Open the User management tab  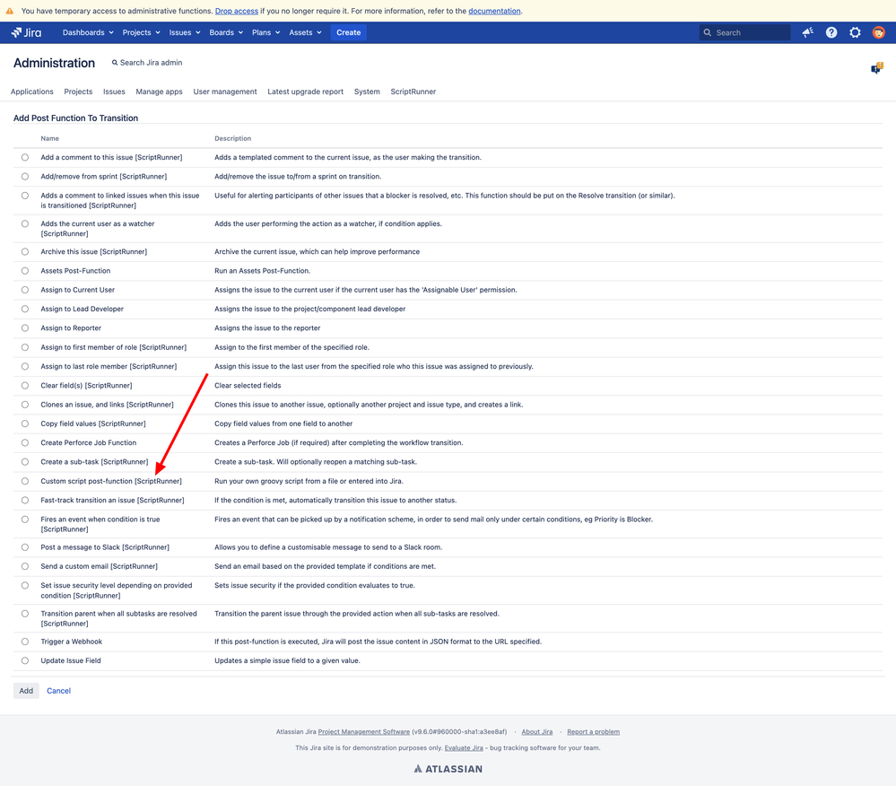tap(225, 92)
